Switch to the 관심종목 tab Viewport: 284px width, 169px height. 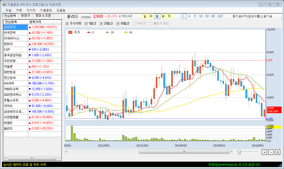(10, 16)
